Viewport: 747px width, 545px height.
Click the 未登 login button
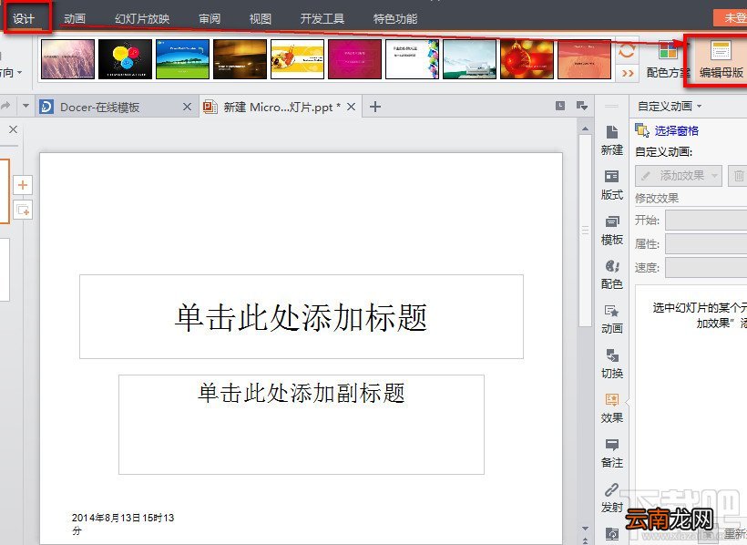pyautogui.click(x=730, y=18)
